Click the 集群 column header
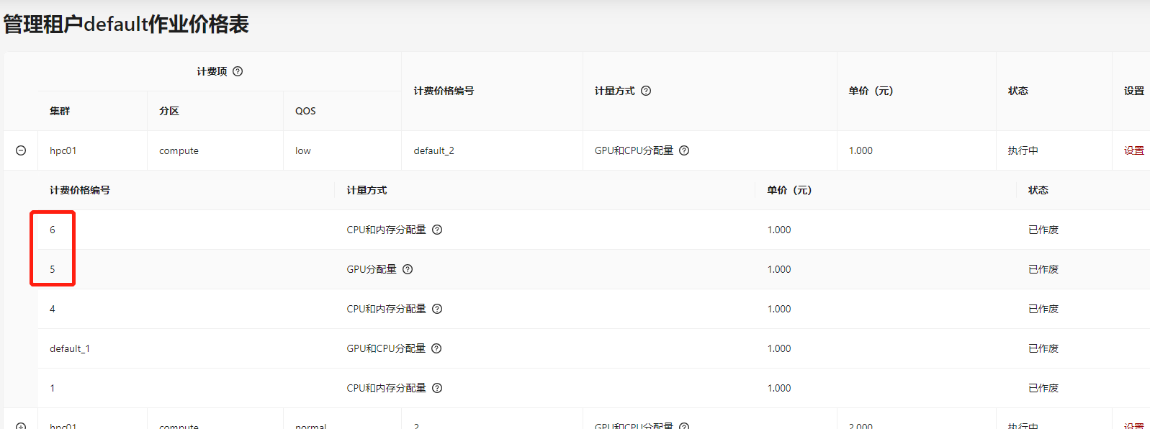Viewport: 1150px width, 429px height. (x=60, y=111)
